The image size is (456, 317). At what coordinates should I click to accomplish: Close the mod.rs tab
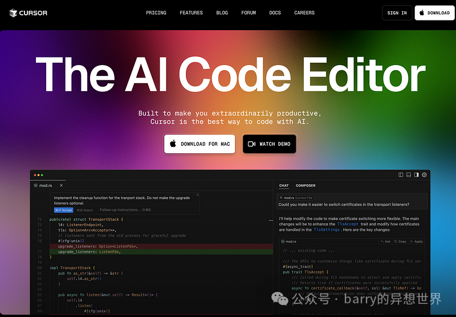click(61, 185)
